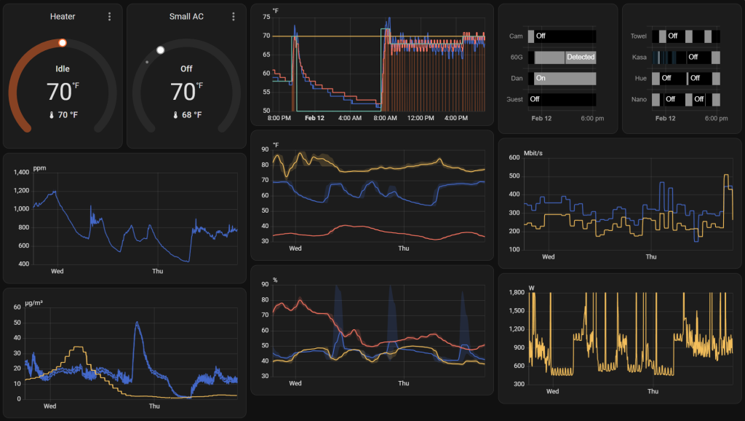
Task: Open the Cam history timeline row
Action: coord(562,36)
